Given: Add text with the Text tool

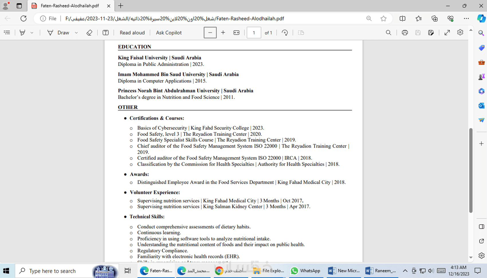Looking at the screenshot, I should [x=106, y=33].
